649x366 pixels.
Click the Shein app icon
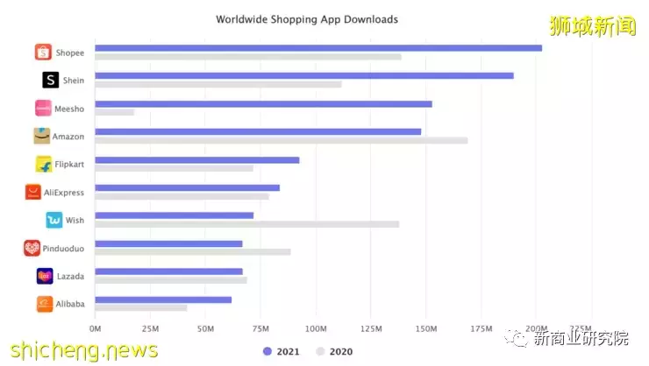click(x=51, y=80)
